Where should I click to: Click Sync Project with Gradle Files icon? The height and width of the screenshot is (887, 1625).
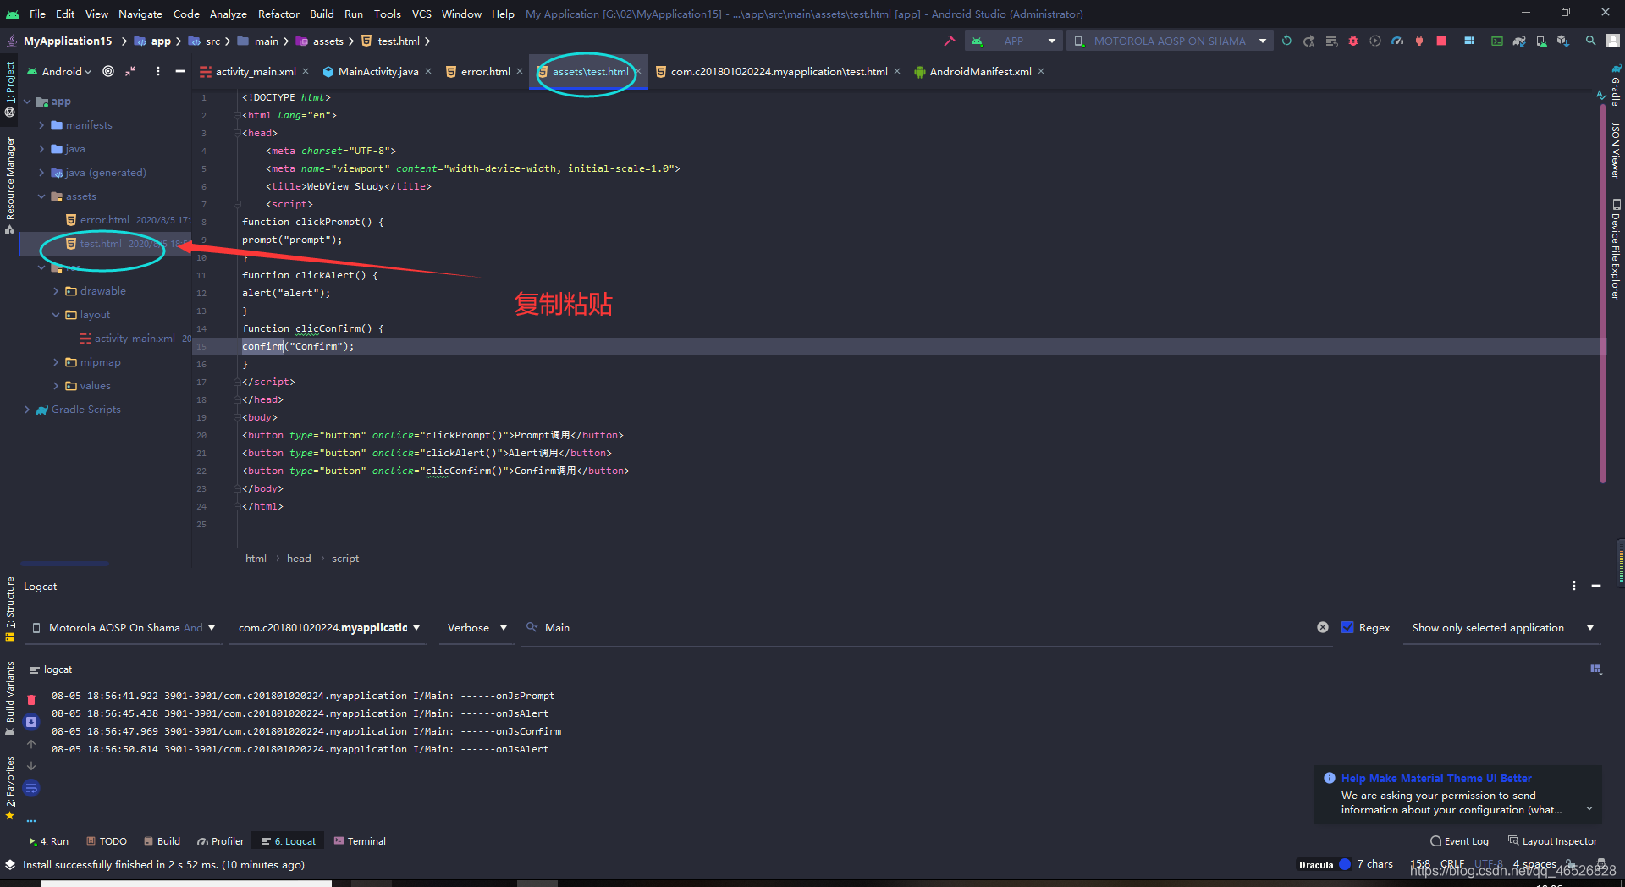pyautogui.click(x=1519, y=41)
